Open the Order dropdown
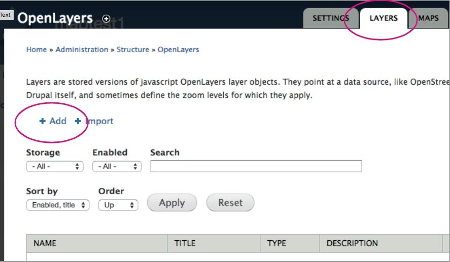Screen dimensions: 450x262 [x=118, y=205]
